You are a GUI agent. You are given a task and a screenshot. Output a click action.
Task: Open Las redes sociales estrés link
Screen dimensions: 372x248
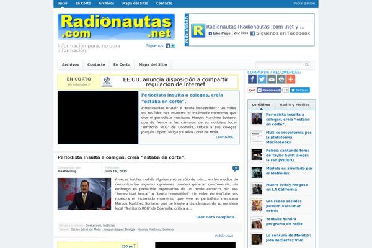point(284,206)
